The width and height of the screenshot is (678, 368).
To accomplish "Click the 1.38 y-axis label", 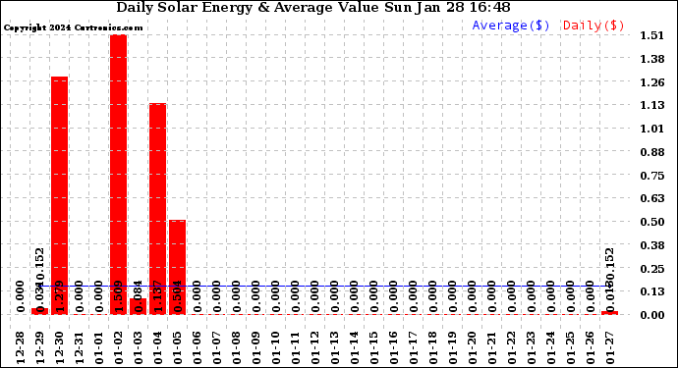I will pos(652,59).
